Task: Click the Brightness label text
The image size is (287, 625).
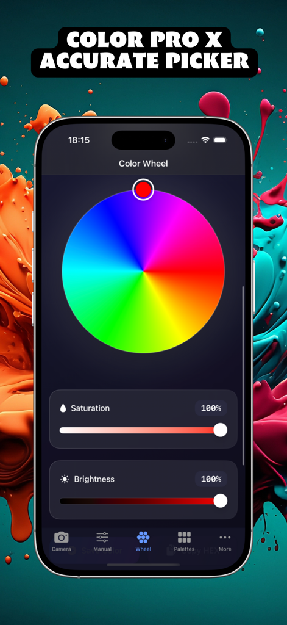Action: [94, 479]
